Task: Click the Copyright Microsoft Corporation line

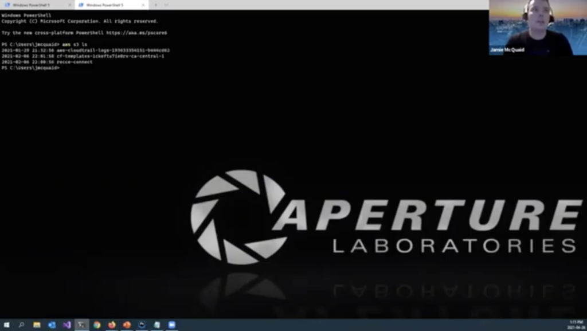Action: coord(80,21)
